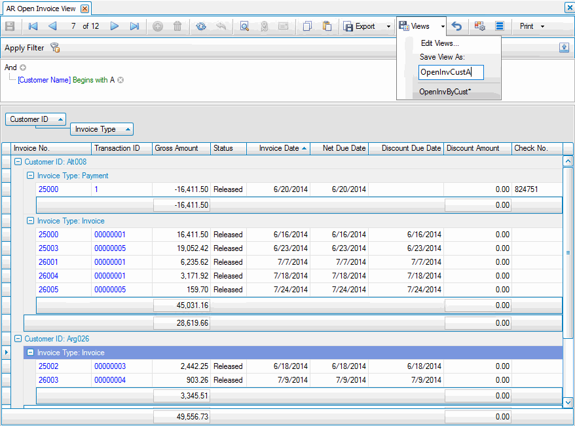Open the Print dropdown menu

pos(542,27)
